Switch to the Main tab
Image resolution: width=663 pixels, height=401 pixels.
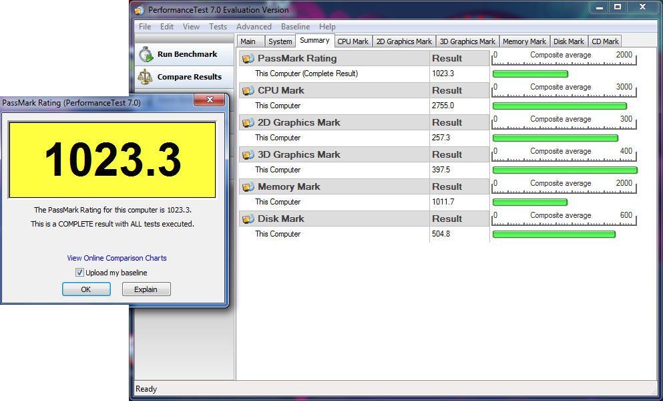coord(251,41)
